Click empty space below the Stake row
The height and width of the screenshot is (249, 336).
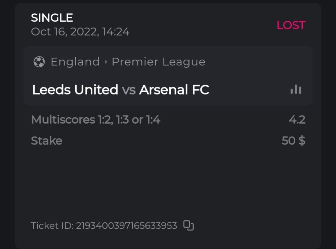(168, 181)
